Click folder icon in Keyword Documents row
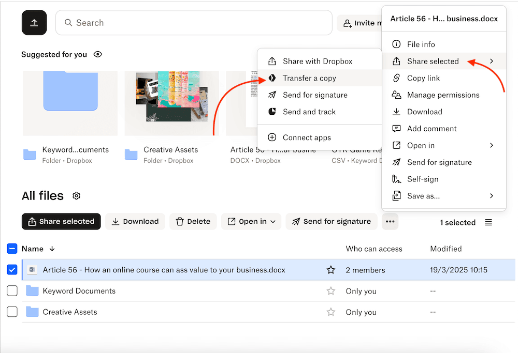 click(32, 290)
